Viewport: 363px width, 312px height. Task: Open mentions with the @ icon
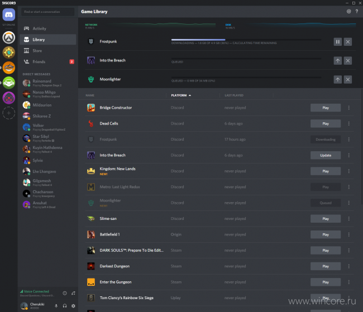click(348, 11)
